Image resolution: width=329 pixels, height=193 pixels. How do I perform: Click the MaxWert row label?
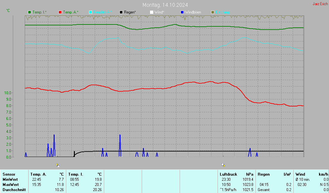[x=10, y=185]
